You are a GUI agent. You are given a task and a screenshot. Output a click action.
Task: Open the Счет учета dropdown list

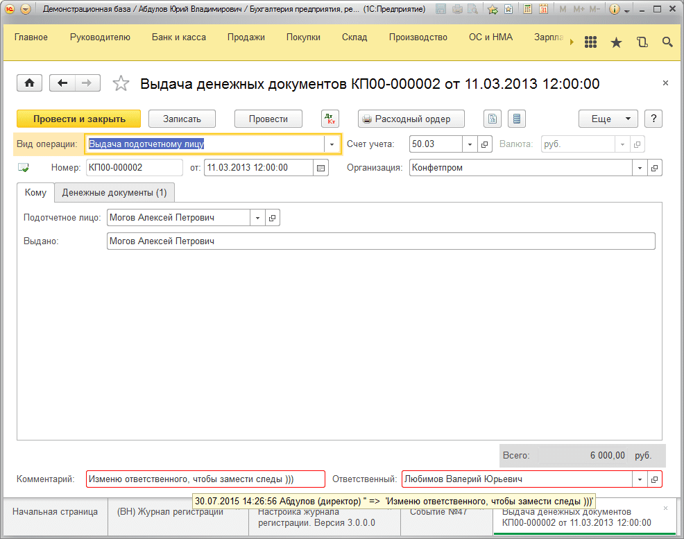pos(470,144)
